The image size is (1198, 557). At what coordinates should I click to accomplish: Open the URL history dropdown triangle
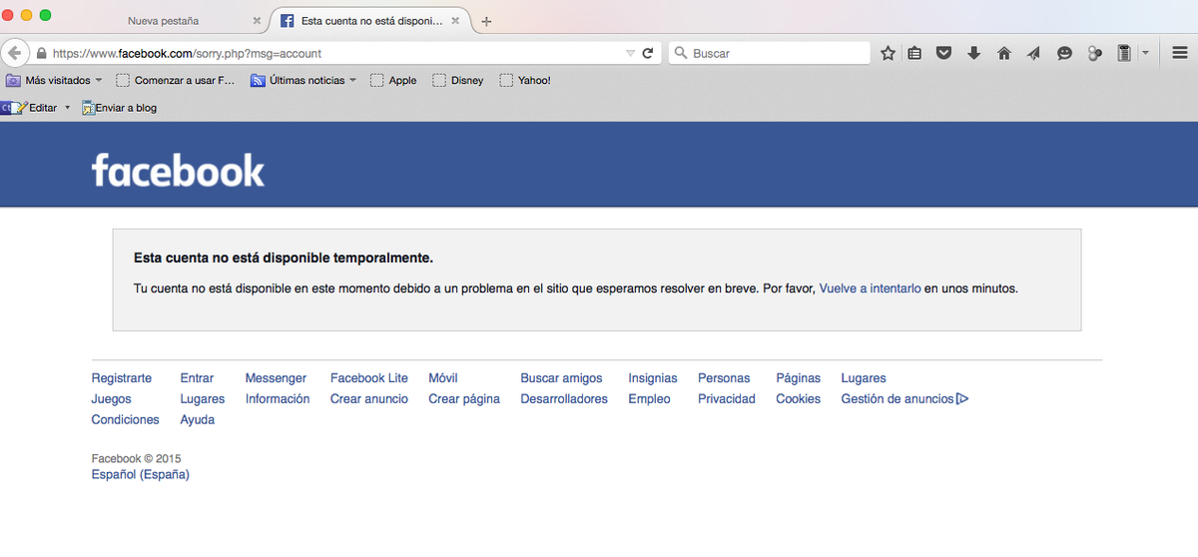tap(630, 53)
